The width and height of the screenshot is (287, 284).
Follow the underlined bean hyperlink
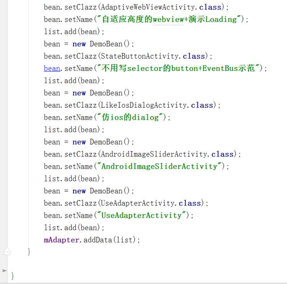[x=52, y=69]
